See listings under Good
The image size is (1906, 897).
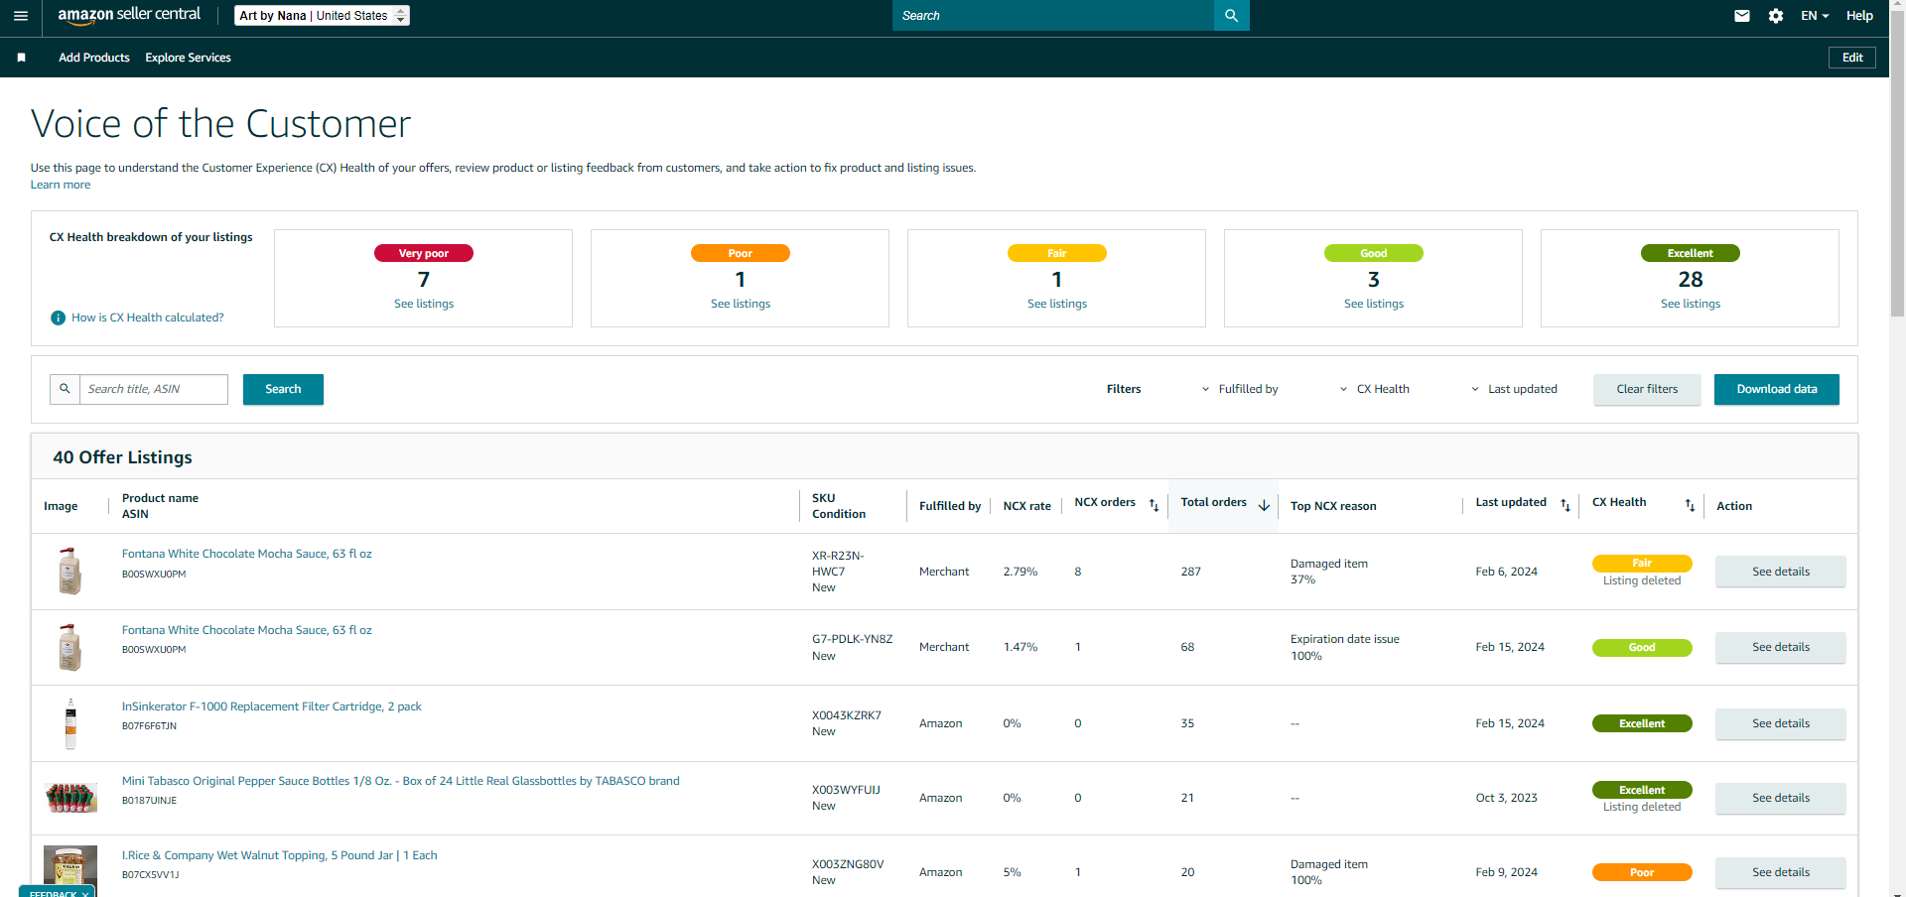[x=1374, y=304]
